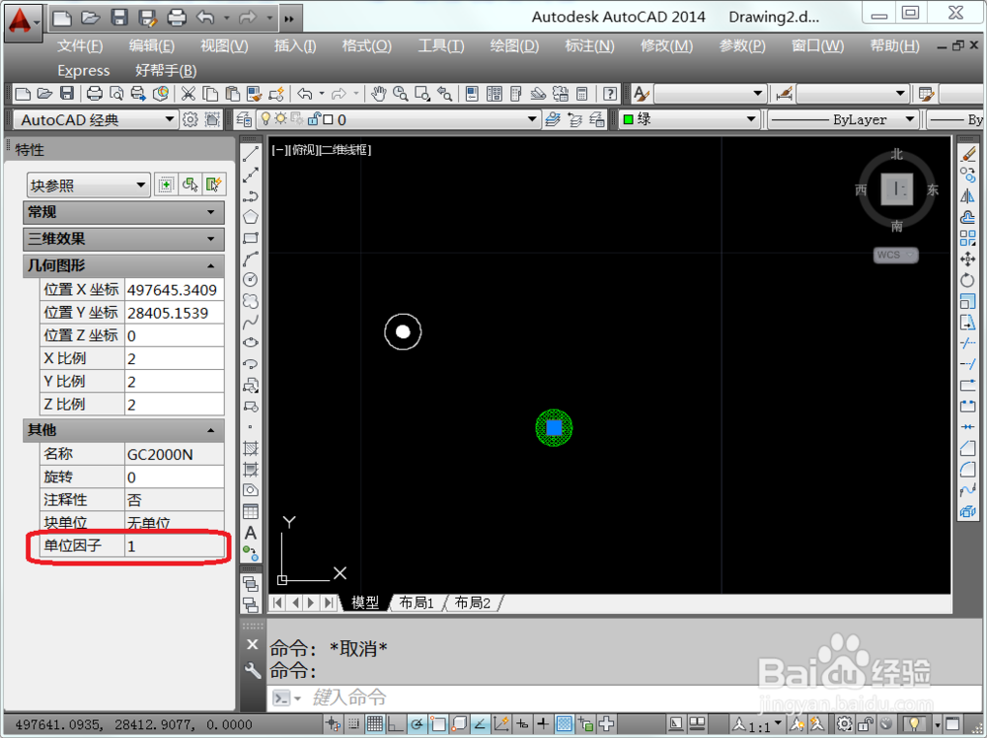Screen dimensions: 987x738
Task: Toggle Lineweight display in status bar
Action: pos(544,724)
